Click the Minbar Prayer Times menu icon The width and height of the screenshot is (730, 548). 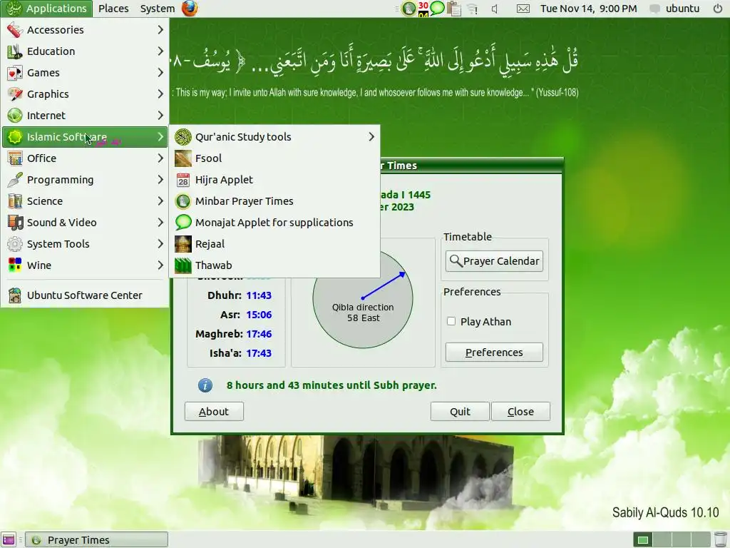coord(183,201)
